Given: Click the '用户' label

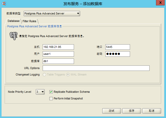Looking at the screenshot, I should pyautogui.click(x=37, y=54).
